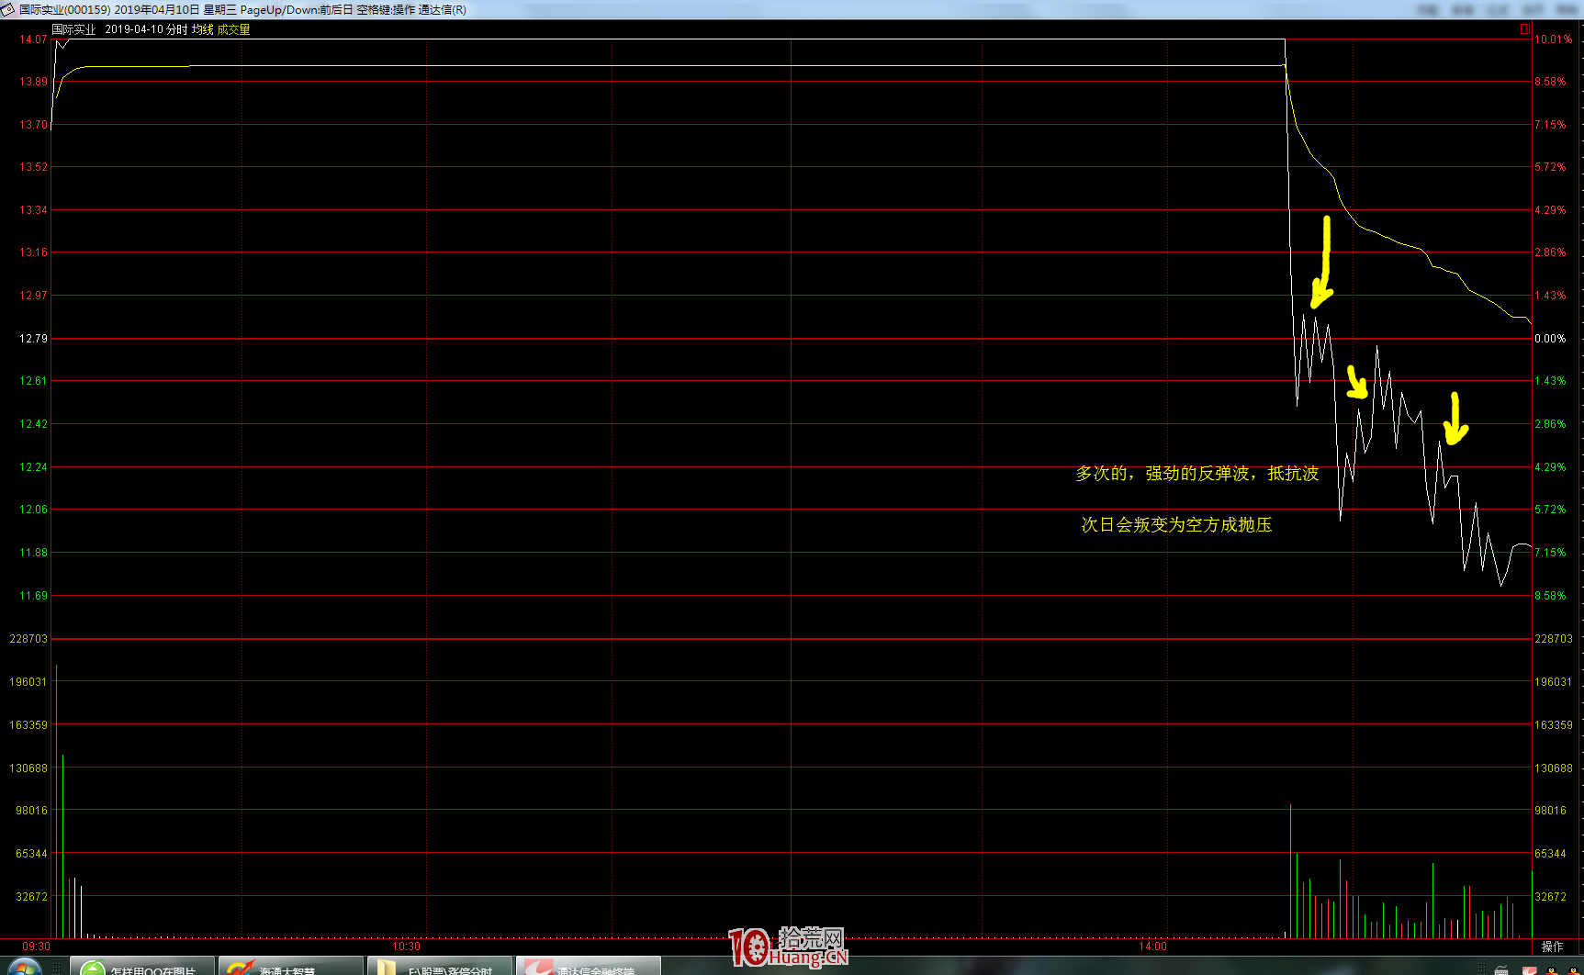Click the 13.89 price axis label

(33, 82)
